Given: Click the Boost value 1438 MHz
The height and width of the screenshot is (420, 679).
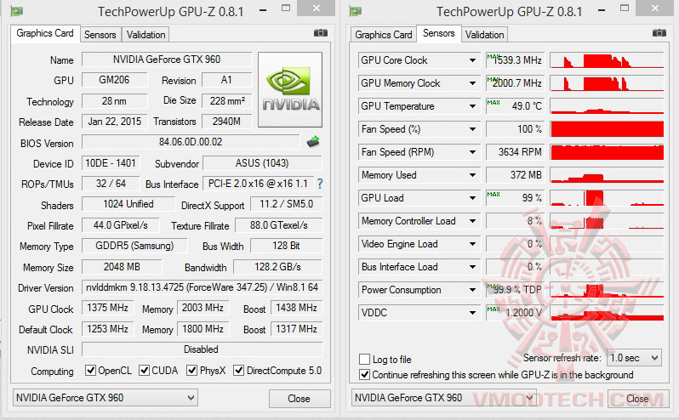Looking at the screenshot, I should click(x=297, y=308).
